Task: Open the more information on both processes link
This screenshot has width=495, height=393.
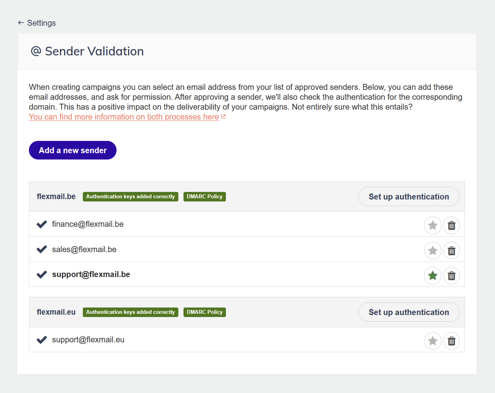Action: point(124,117)
